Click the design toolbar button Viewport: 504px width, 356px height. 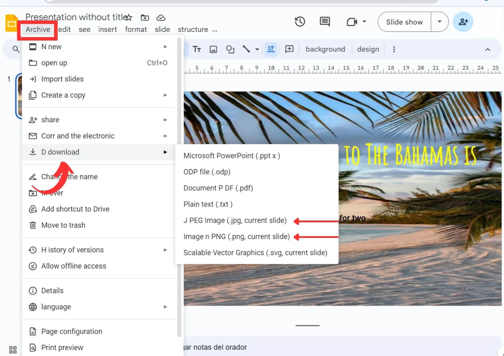(x=368, y=49)
